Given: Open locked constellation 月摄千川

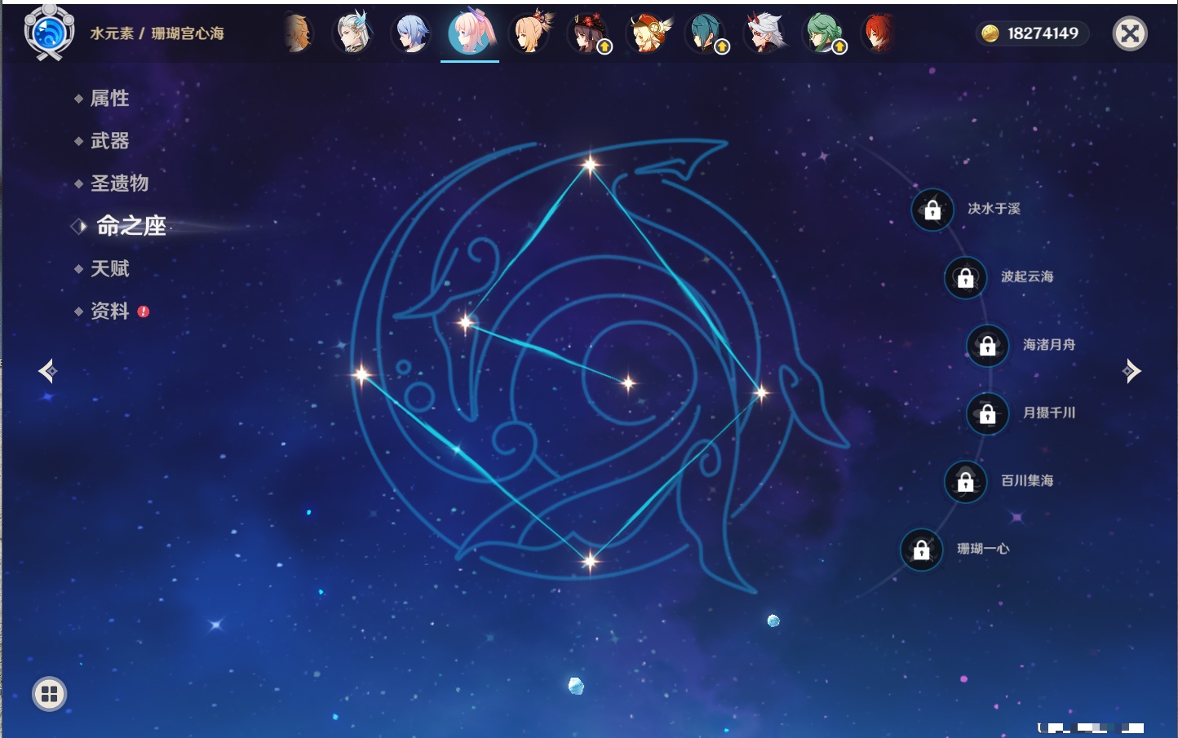Looking at the screenshot, I should point(988,413).
